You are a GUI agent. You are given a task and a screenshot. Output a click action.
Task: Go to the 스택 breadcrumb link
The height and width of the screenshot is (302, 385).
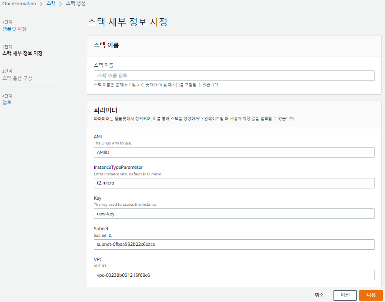click(51, 3)
